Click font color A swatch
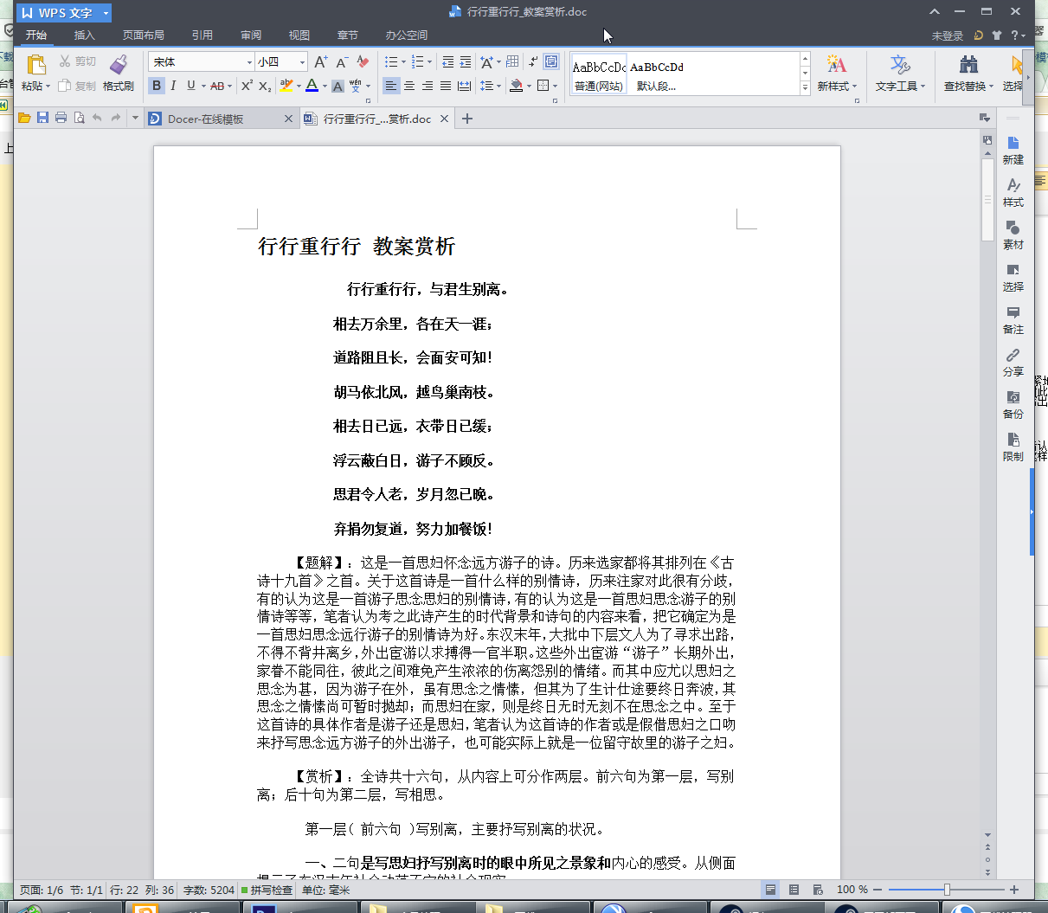Screen dimensions: 1048x913 pos(312,86)
